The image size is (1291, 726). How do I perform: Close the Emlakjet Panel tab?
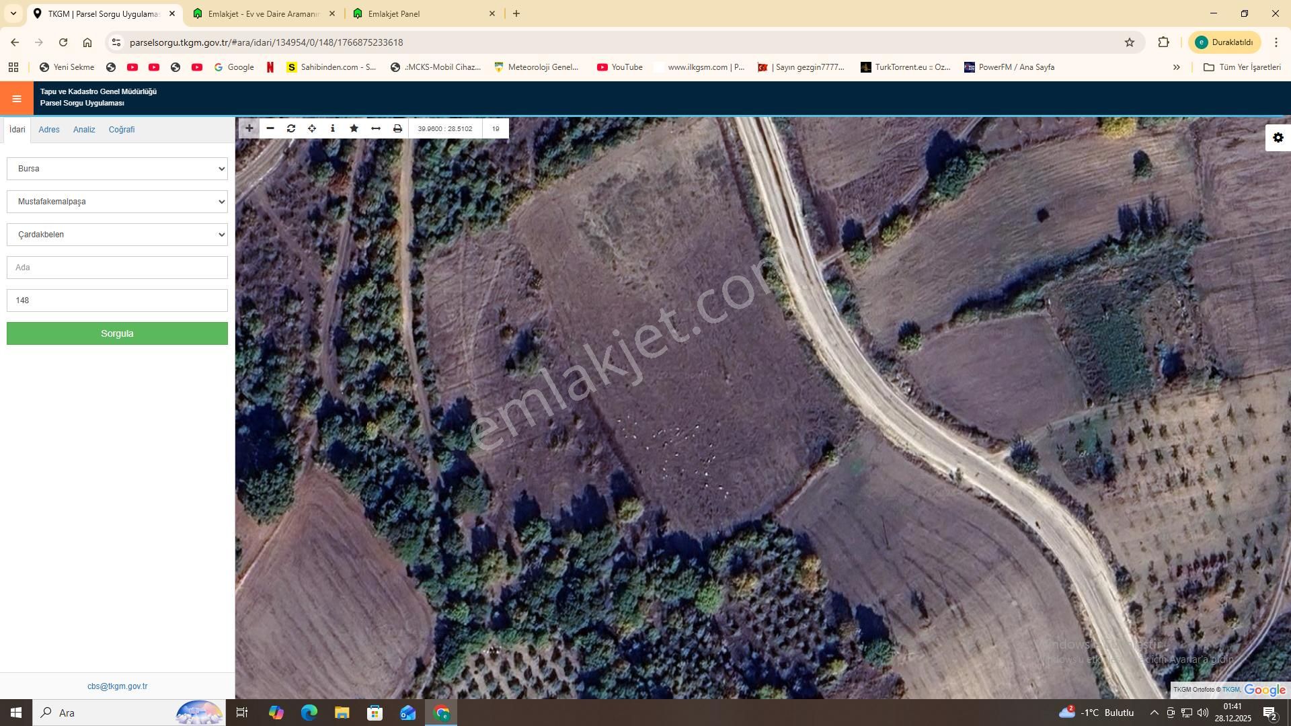point(492,13)
